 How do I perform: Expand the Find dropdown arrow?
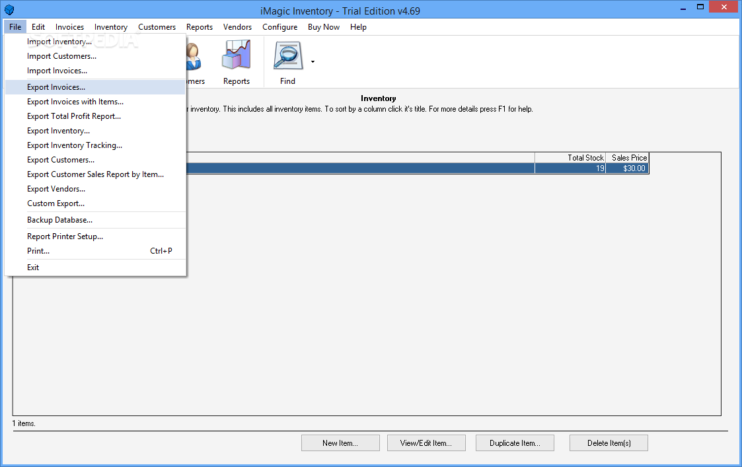point(313,61)
